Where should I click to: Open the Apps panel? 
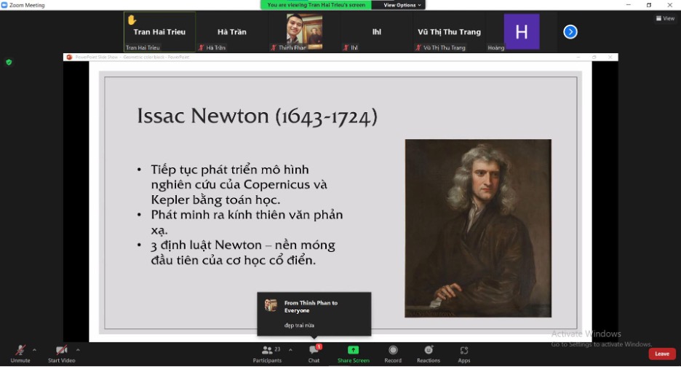pyautogui.click(x=464, y=353)
